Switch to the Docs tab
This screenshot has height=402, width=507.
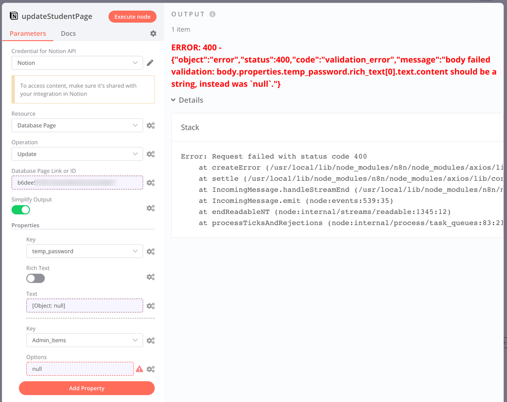68,33
